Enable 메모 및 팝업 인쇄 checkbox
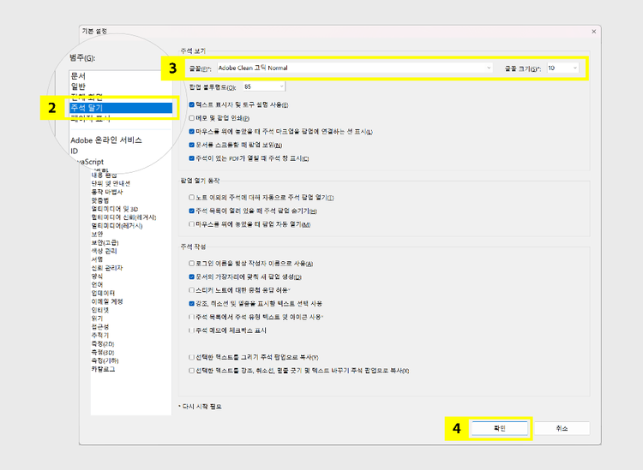 [191, 118]
